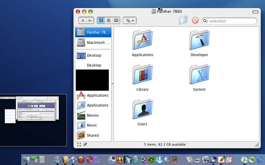This screenshot has width=265, height=165.
Task: Click the New Folder toolbar icon
Action: click(183, 20)
